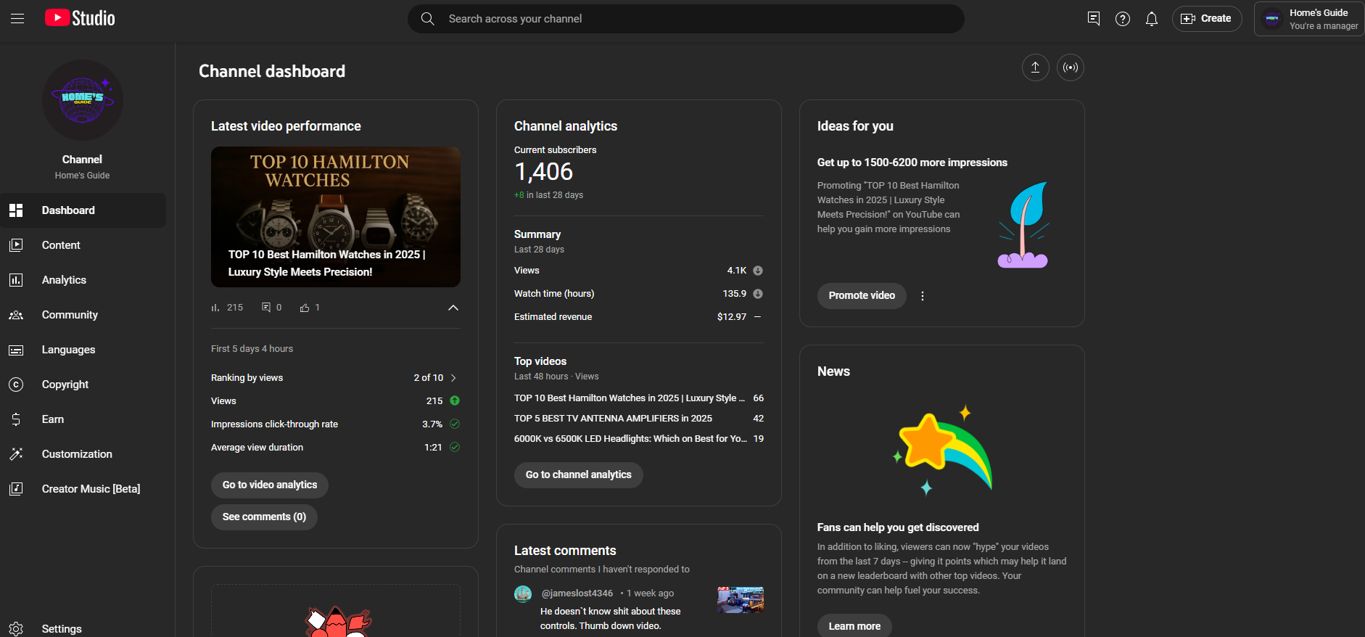The width and height of the screenshot is (1365, 637).
Task: Open Copyright in the sidebar
Action: pyautogui.click(x=83, y=385)
